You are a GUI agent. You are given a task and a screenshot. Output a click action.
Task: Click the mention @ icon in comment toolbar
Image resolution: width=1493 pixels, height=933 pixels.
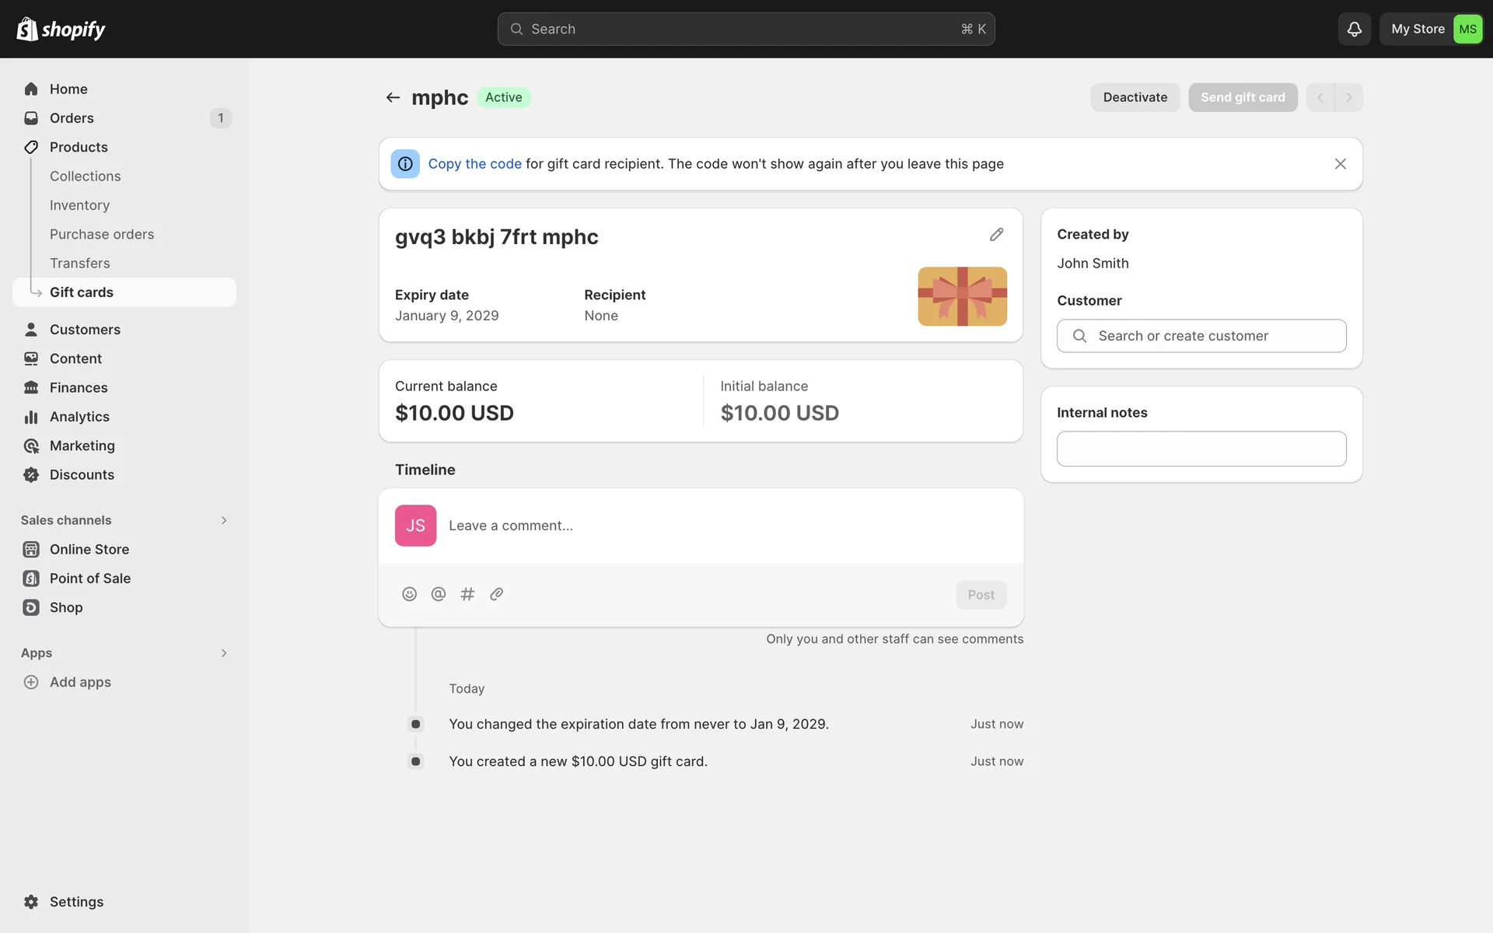click(439, 594)
